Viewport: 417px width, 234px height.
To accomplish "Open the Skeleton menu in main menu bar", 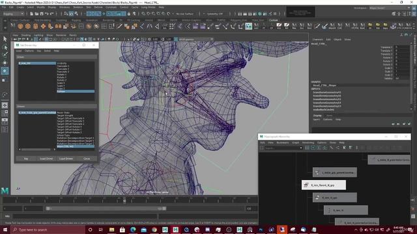I will pyautogui.click(x=78, y=7).
